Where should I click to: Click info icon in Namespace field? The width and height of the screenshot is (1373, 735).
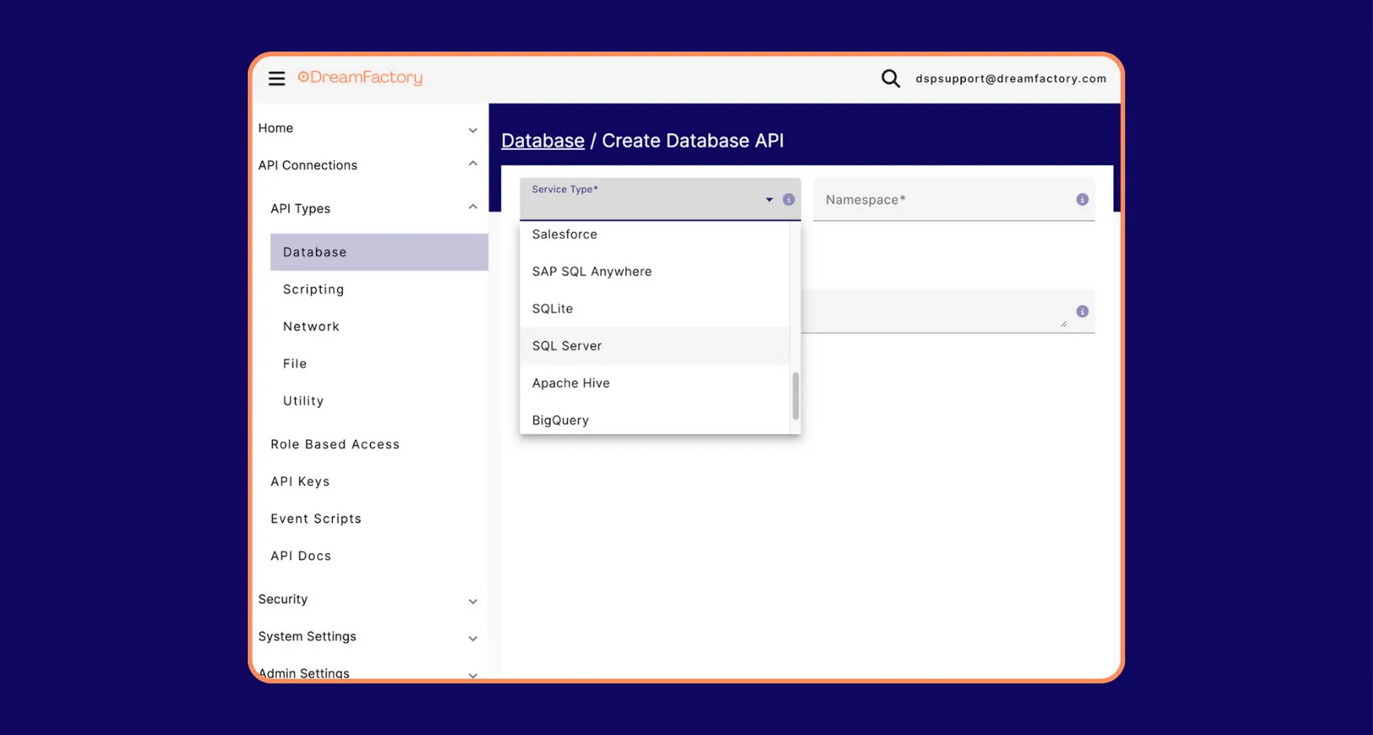coord(1082,199)
